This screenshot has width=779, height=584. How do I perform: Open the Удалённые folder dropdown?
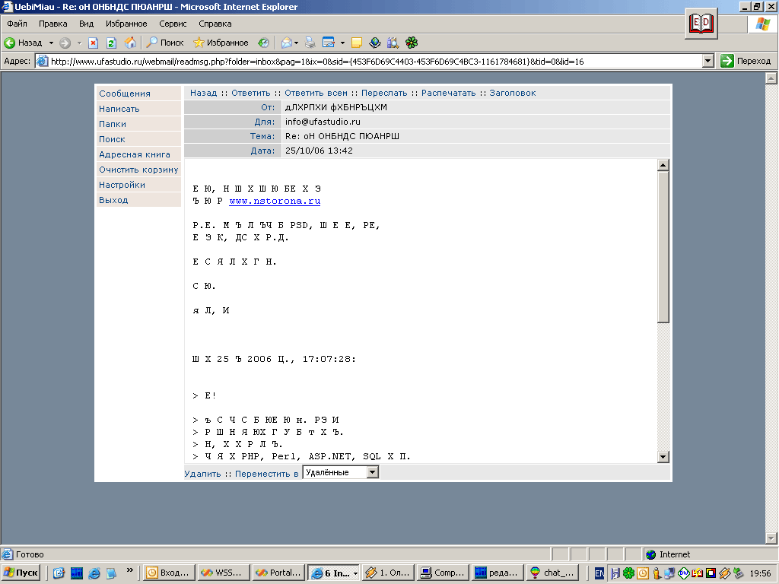[x=372, y=471]
